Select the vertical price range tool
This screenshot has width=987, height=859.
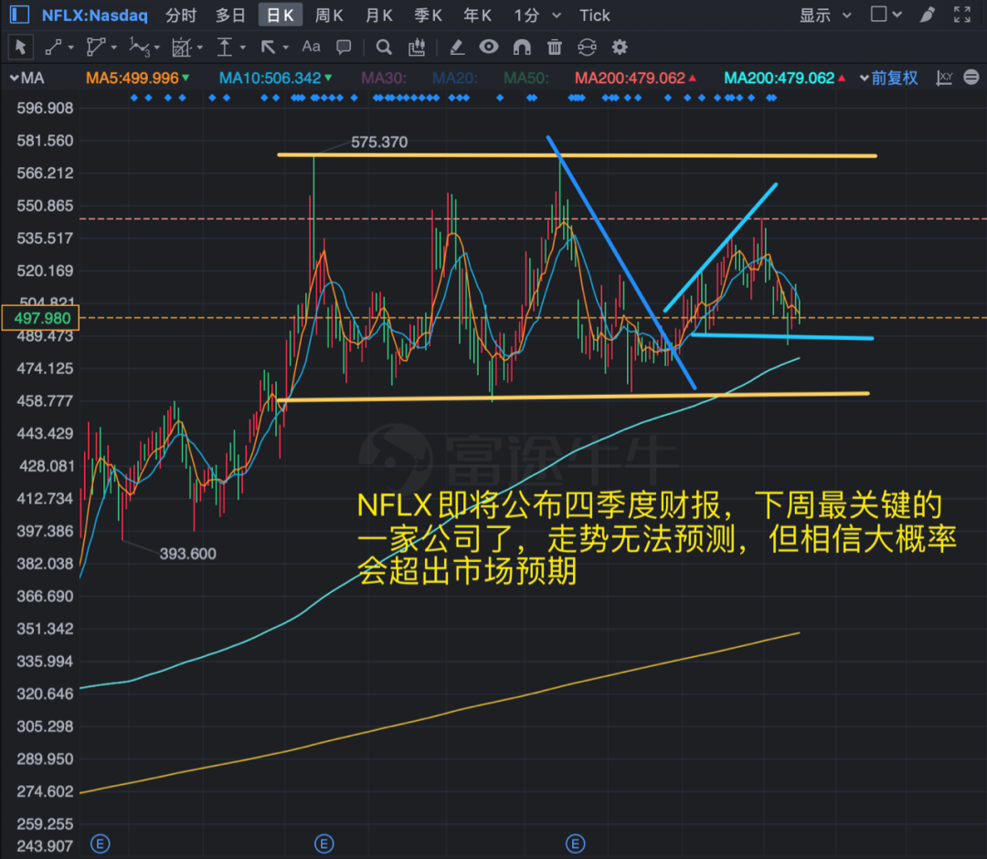click(x=225, y=48)
